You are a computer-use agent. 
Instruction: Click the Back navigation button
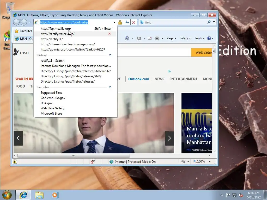pos(16,22)
